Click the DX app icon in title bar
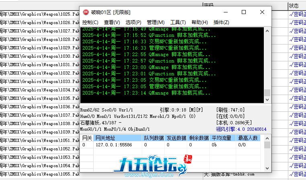306x180 pixels. pos(86,12)
